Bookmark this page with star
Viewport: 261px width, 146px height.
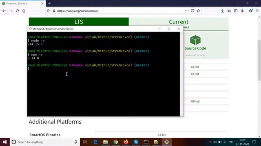[198, 11]
